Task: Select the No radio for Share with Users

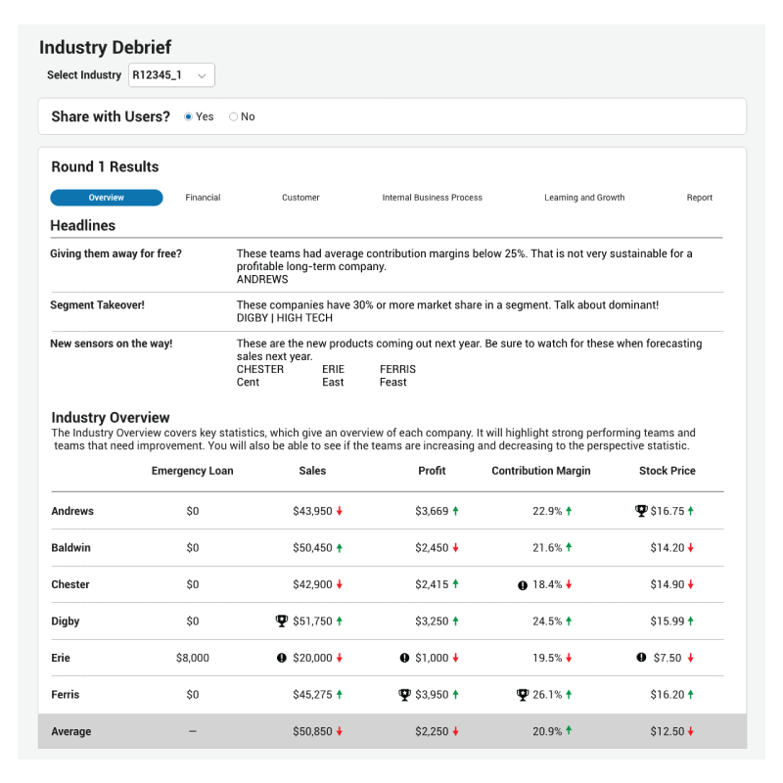Action: pos(232,116)
